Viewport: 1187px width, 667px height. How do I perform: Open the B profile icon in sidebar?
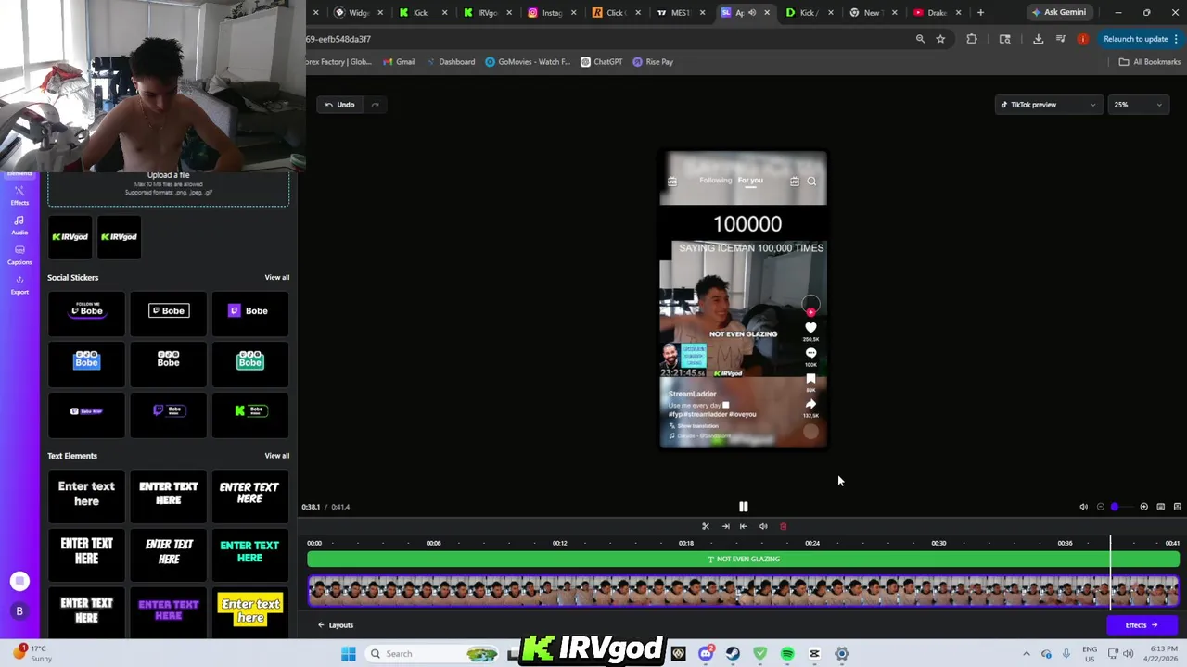pos(19,611)
